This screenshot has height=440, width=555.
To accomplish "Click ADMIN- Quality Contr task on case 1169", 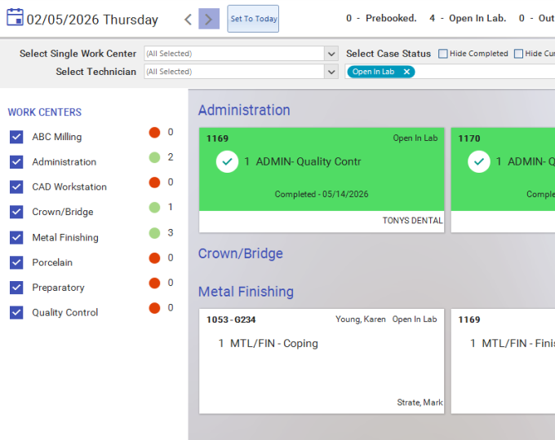I will click(309, 161).
